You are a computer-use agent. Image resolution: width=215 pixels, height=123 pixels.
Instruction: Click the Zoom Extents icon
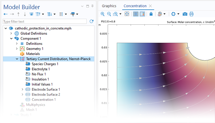click(127, 14)
